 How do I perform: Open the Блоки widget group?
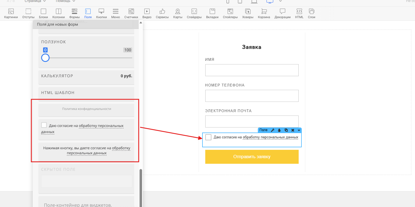tap(43, 14)
